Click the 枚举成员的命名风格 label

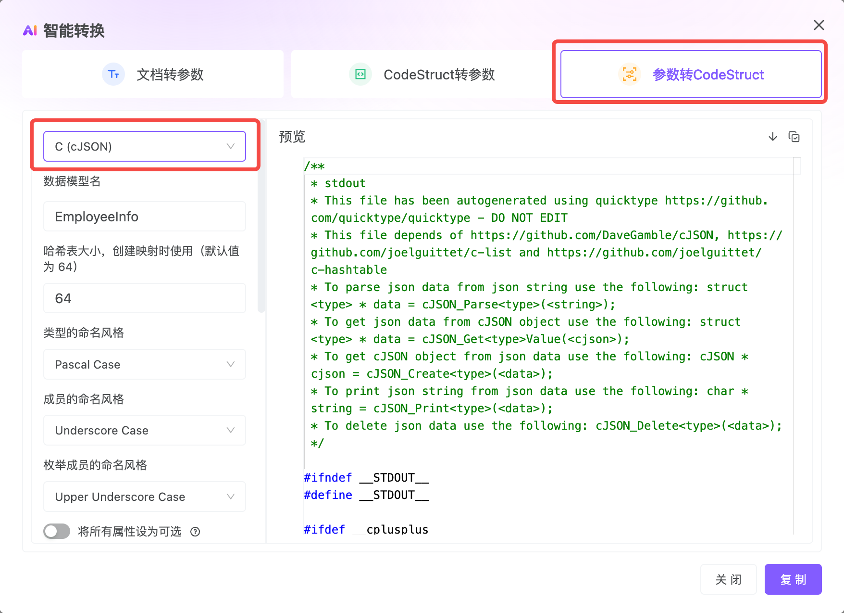[x=95, y=465]
